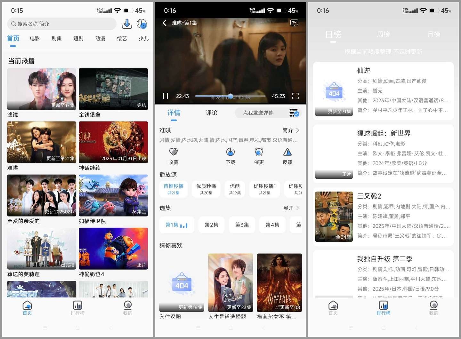Switch to the 动漫 tab

coord(100,38)
